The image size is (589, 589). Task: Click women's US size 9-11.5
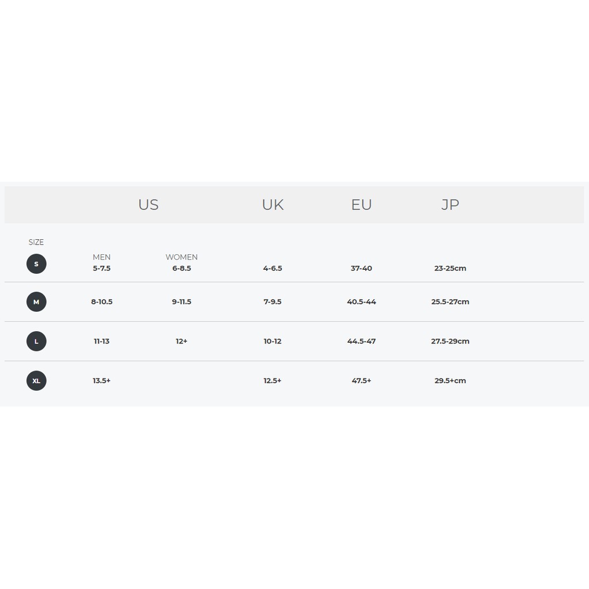[181, 302]
